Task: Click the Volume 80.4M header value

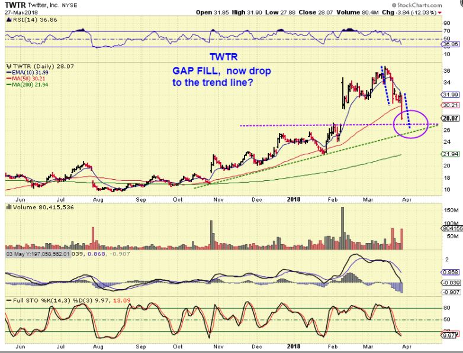Action: (x=357, y=12)
